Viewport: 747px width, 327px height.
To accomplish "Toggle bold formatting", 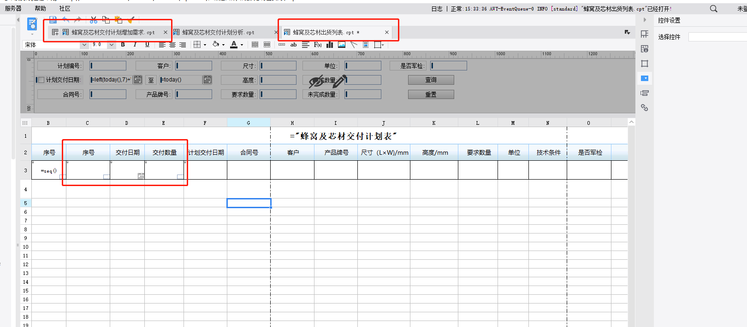I will [x=123, y=45].
